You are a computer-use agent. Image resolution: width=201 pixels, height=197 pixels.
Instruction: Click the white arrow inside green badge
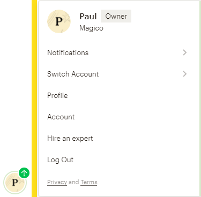pyautogui.click(x=24, y=173)
